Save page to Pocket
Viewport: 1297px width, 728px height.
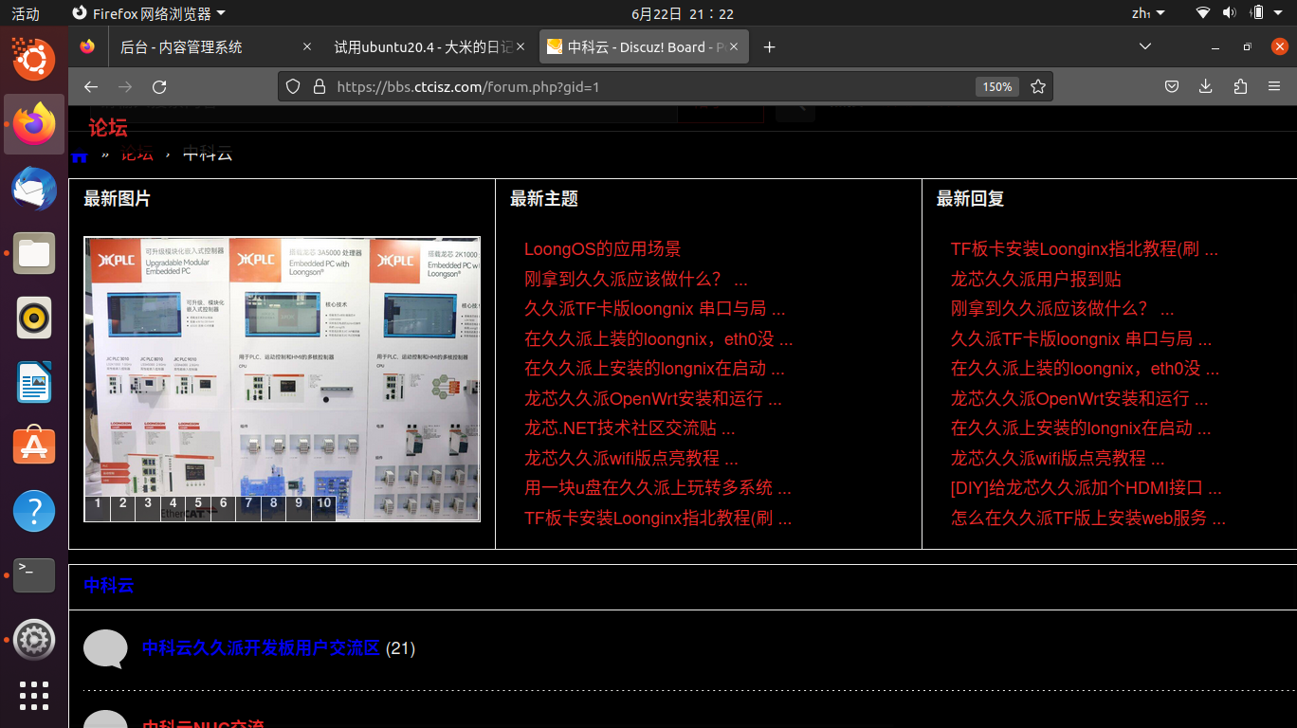coord(1172,86)
